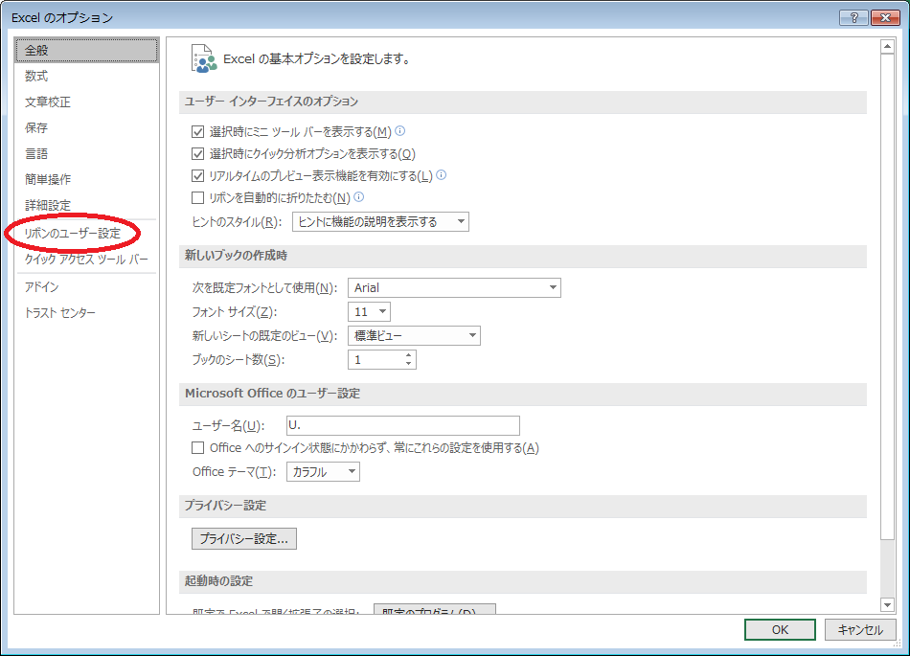Open font size 11 dropdown
910x656 pixels.
[369, 312]
